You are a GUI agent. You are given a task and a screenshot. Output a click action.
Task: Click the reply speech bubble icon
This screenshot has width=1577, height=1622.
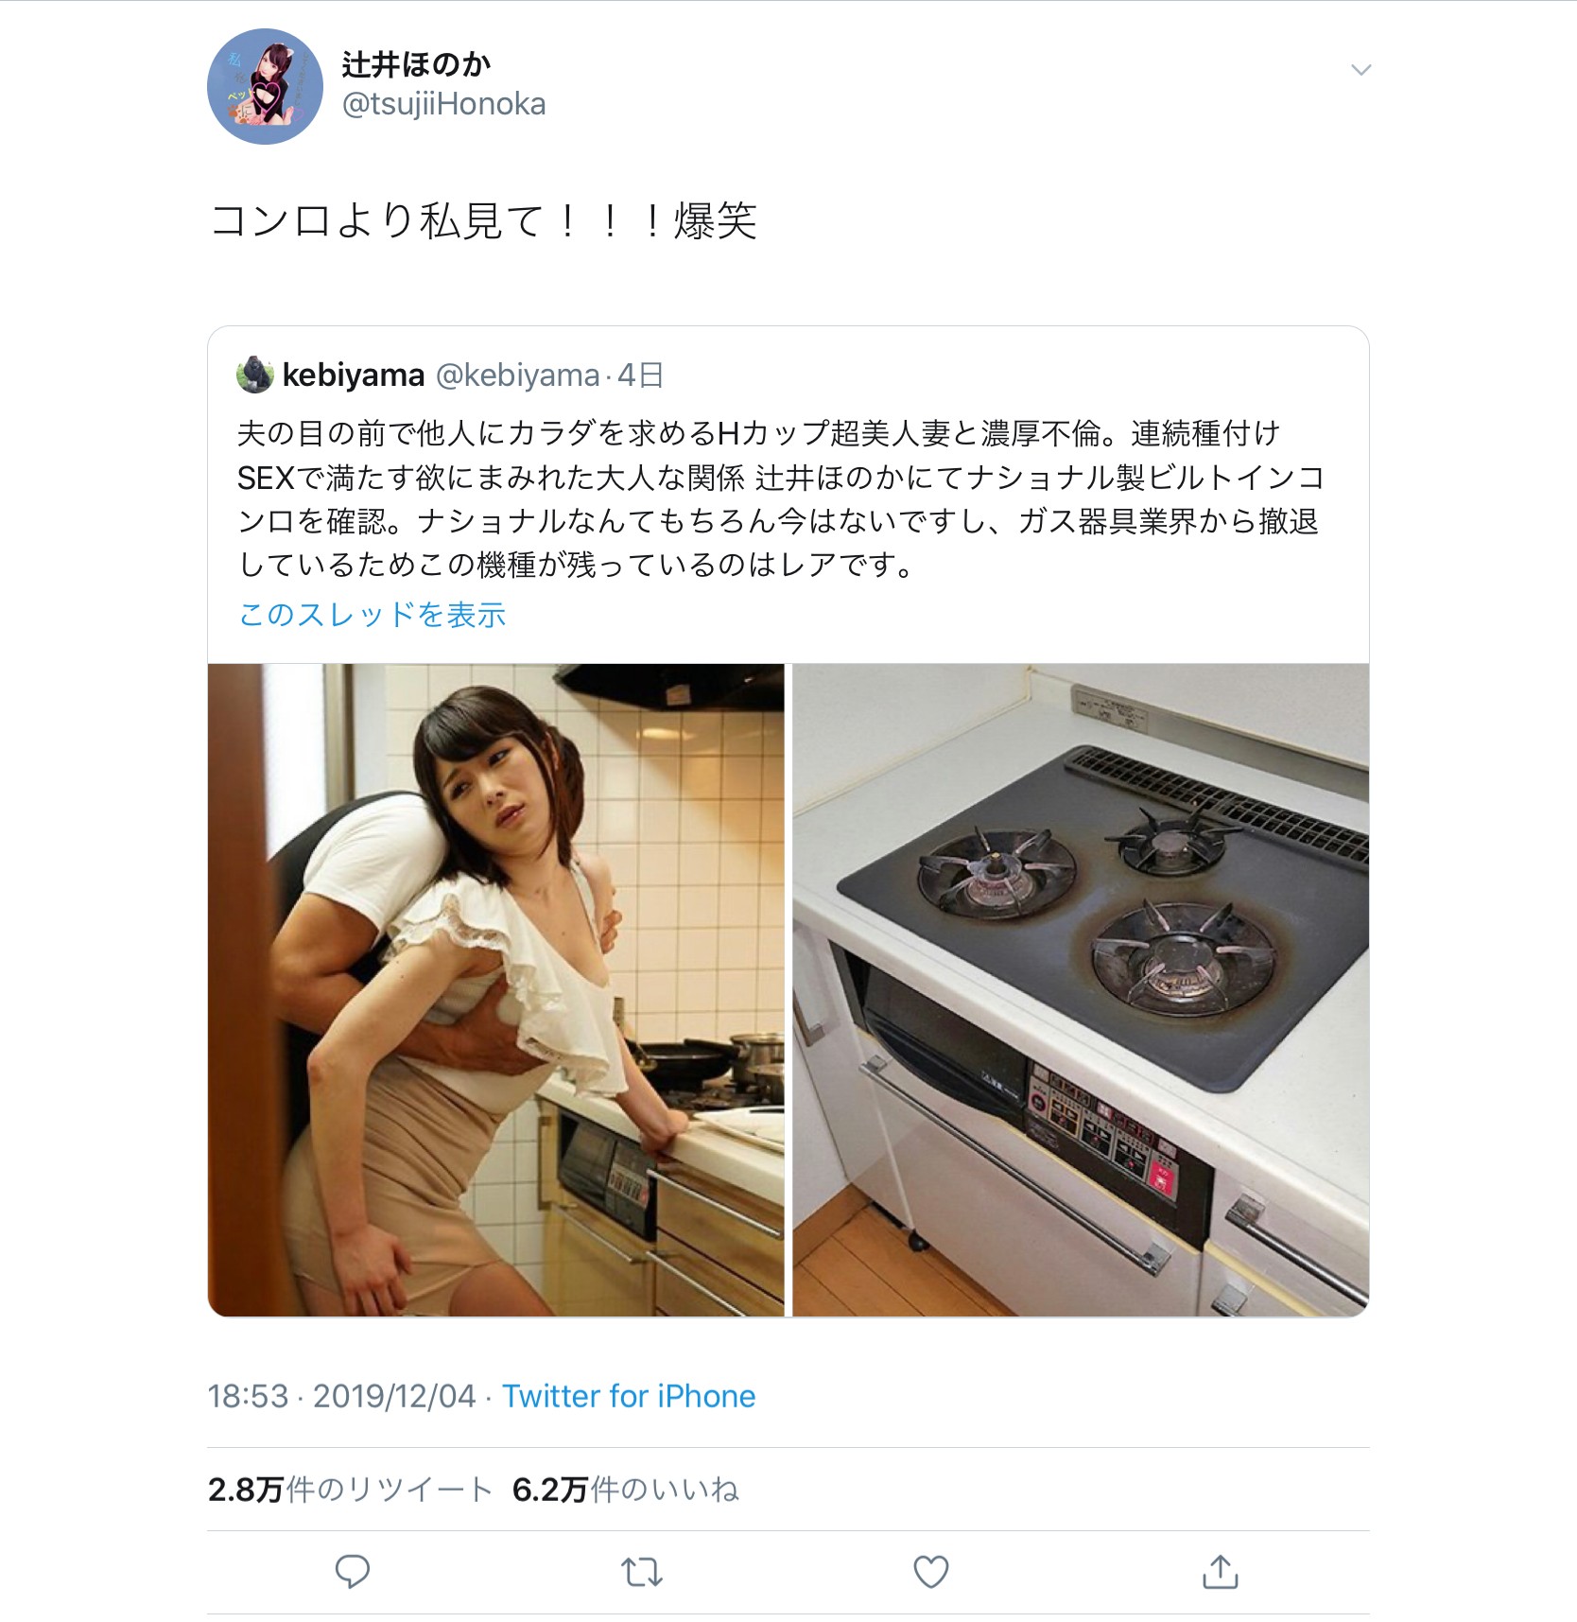click(353, 1571)
